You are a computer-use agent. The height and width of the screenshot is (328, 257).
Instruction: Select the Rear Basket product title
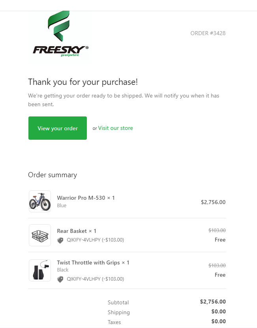coord(77,231)
